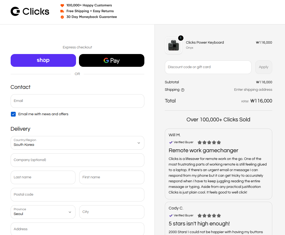The image size is (285, 235).
Task: Click the orange heart icon
Action: pos(62,5)
